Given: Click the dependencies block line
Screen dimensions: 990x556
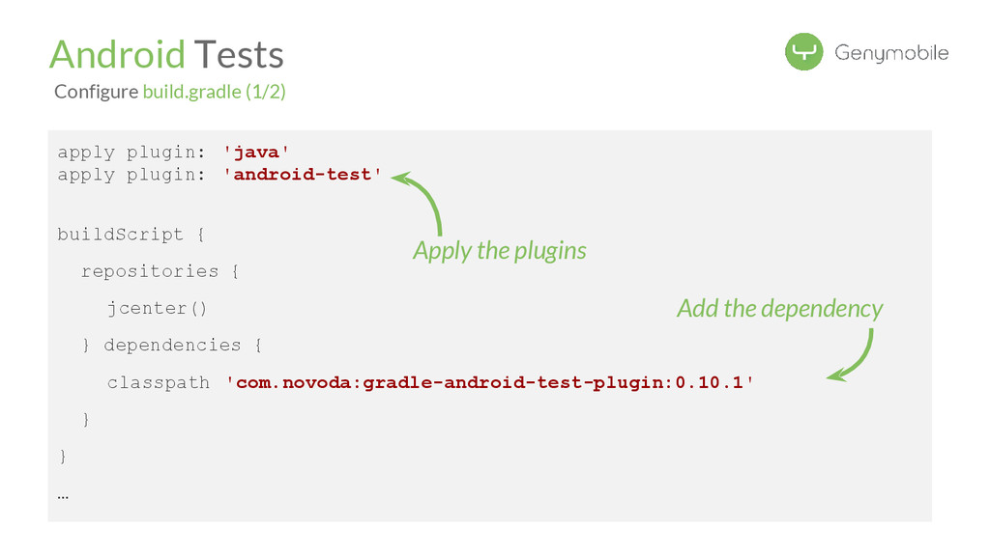Looking at the screenshot, I should (172, 346).
